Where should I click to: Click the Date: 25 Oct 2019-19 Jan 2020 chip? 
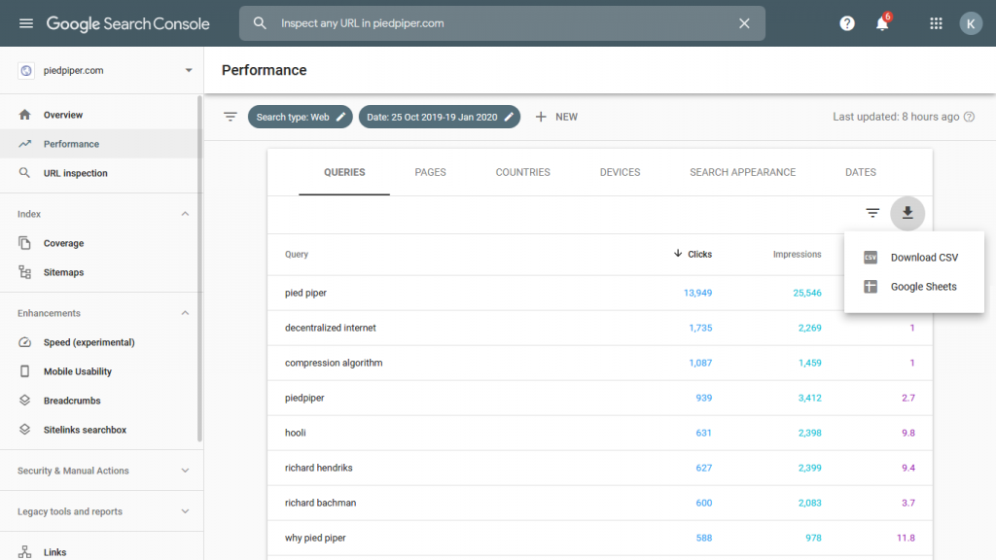pyautogui.click(x=440, y=117)
